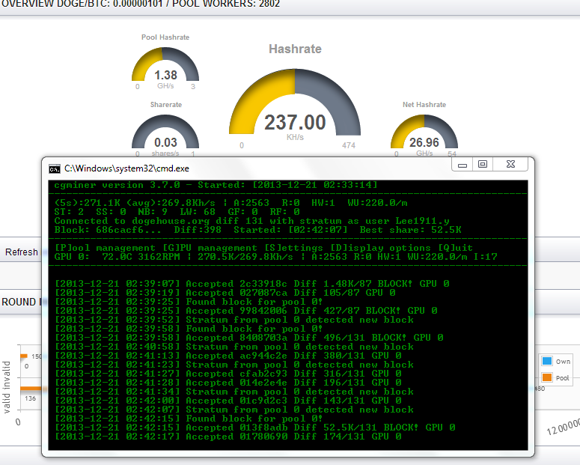
Task: Click '[Q]uit' in the cgminer menu
Action: (x=455, y=248)
